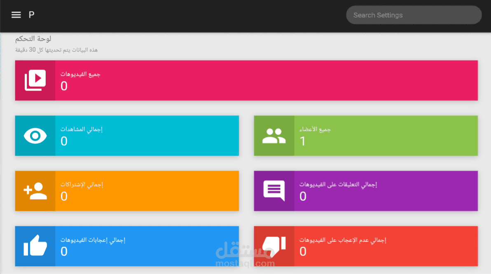Click inside the Search Settings field
491x274 pixels.
[x=413, y=15]
